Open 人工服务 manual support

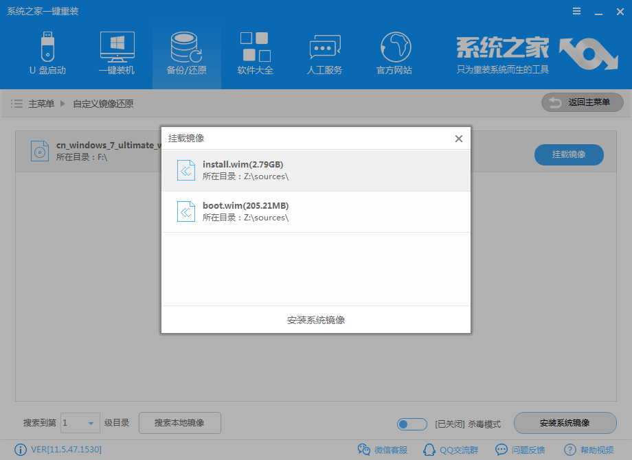(x=324, y=54)
